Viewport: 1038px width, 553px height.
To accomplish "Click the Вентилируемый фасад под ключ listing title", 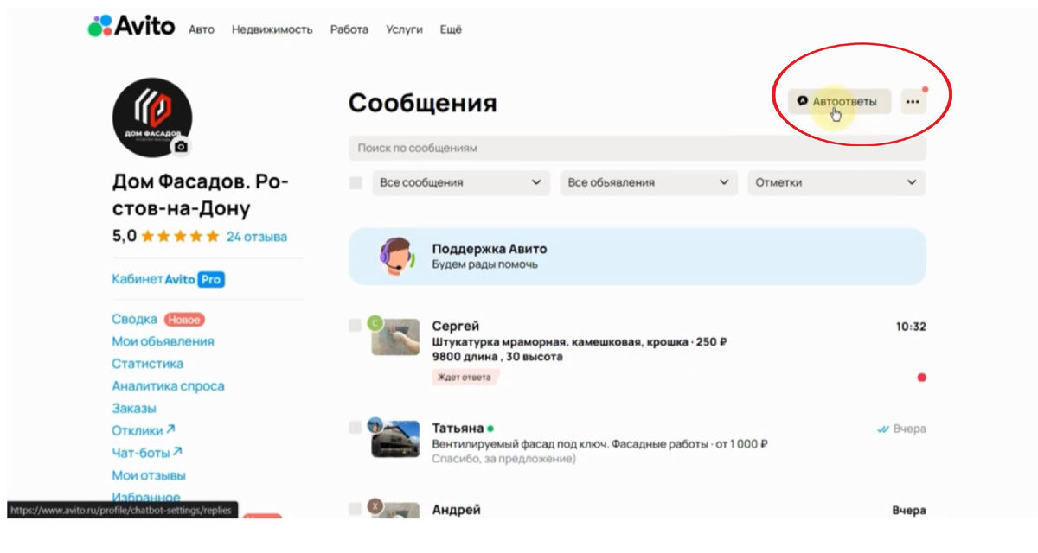I will (x=599, y=444).
